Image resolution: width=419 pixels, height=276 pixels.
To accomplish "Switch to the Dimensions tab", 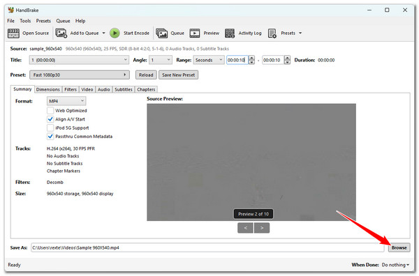I will (48, 89).
